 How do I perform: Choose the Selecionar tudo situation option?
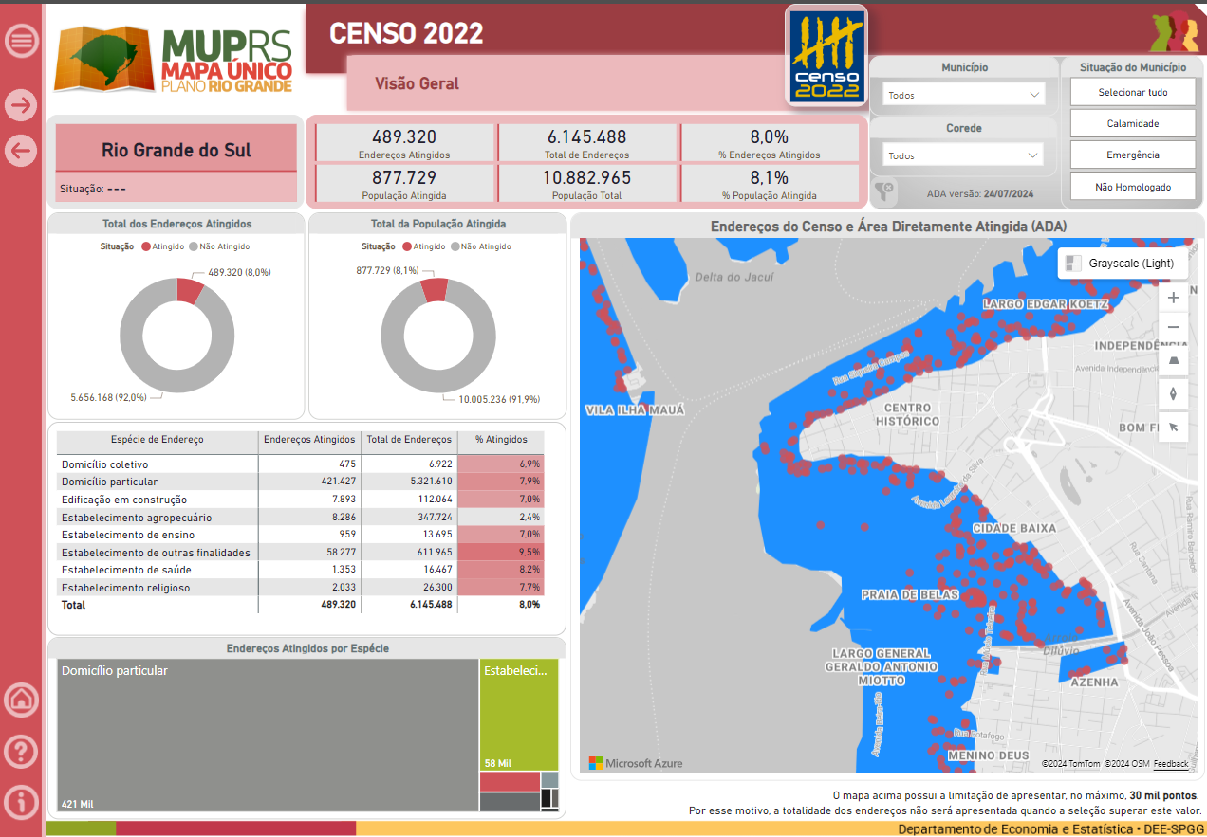1133,92
